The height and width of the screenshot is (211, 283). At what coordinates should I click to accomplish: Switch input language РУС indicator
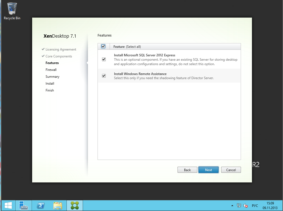coord(255,206)
